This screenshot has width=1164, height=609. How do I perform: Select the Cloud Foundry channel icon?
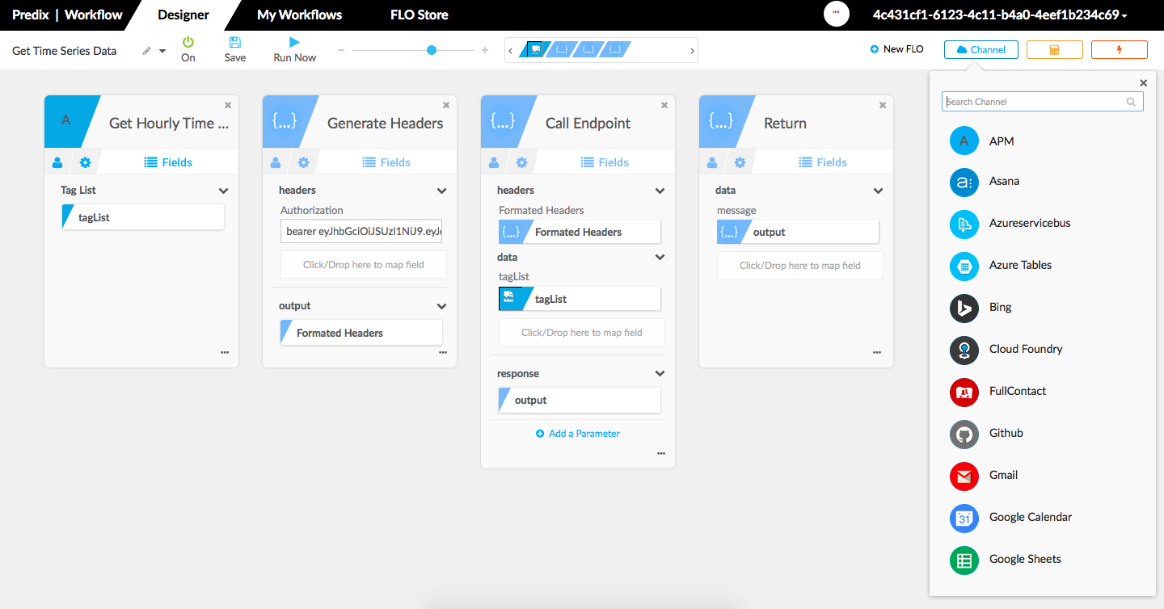coord(964,350)
